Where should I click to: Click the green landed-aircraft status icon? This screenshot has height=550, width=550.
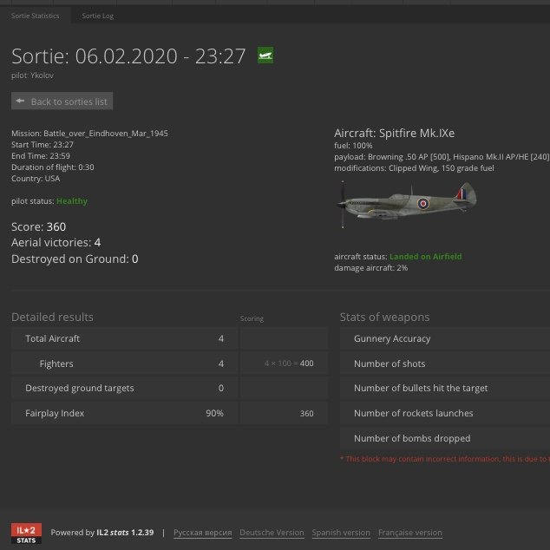pos(265,55)
